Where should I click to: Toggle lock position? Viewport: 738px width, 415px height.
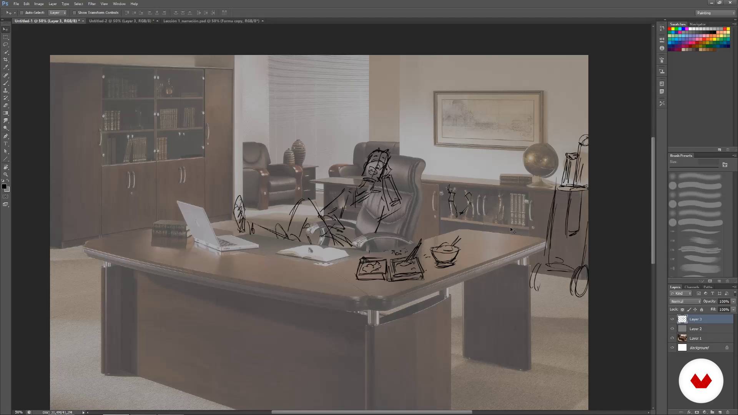695,310
